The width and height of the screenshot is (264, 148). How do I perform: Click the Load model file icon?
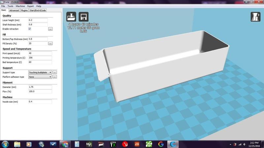pos(71,17)
